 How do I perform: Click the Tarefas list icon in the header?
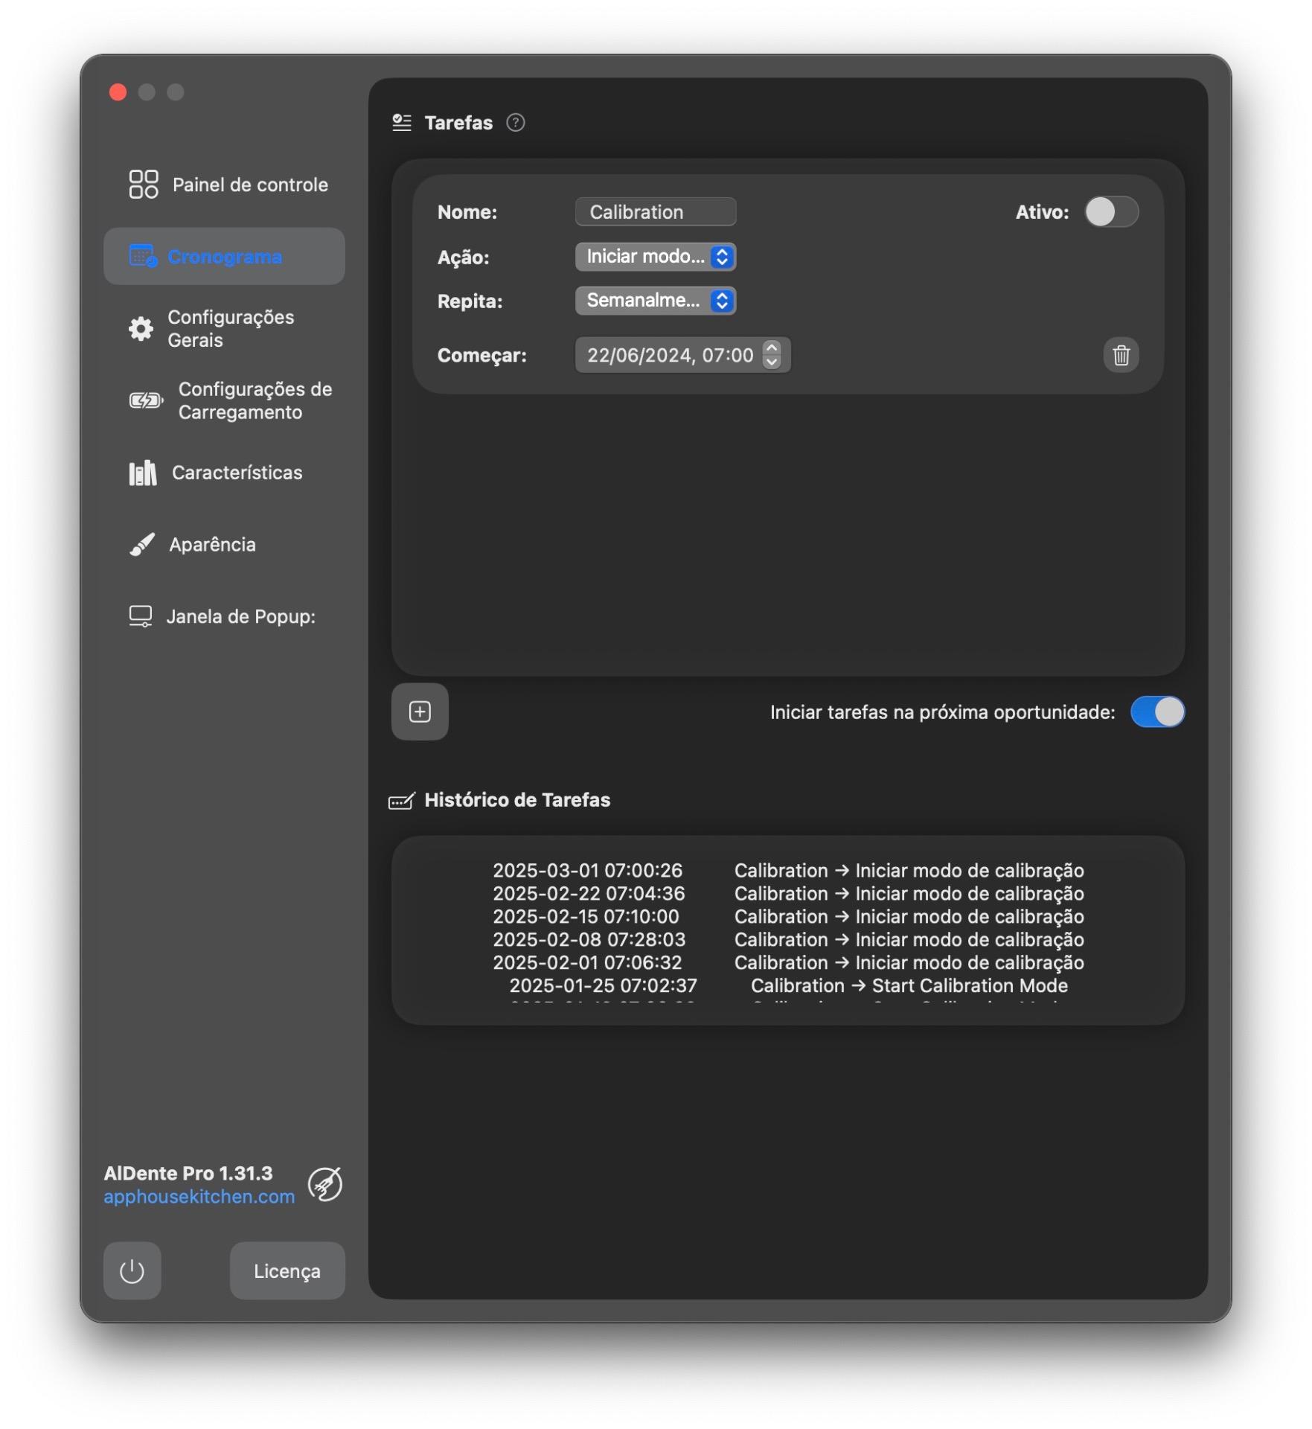click(402, 123)
